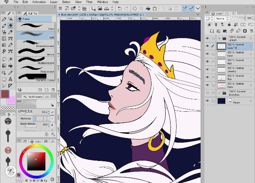Image resolution: width=255 pixels, height=183 pixels.
Task: Hide the Paper layer
Action: (x=207, y=101)
